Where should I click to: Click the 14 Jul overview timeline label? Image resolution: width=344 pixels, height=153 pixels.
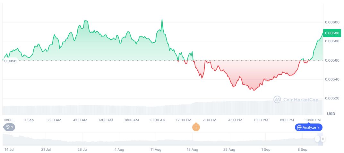point(9,149)
